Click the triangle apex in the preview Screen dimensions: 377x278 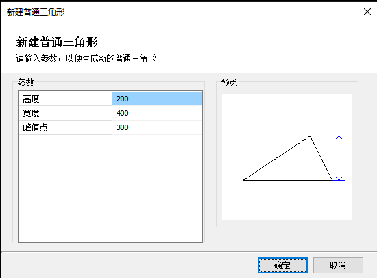pos(310,136)
